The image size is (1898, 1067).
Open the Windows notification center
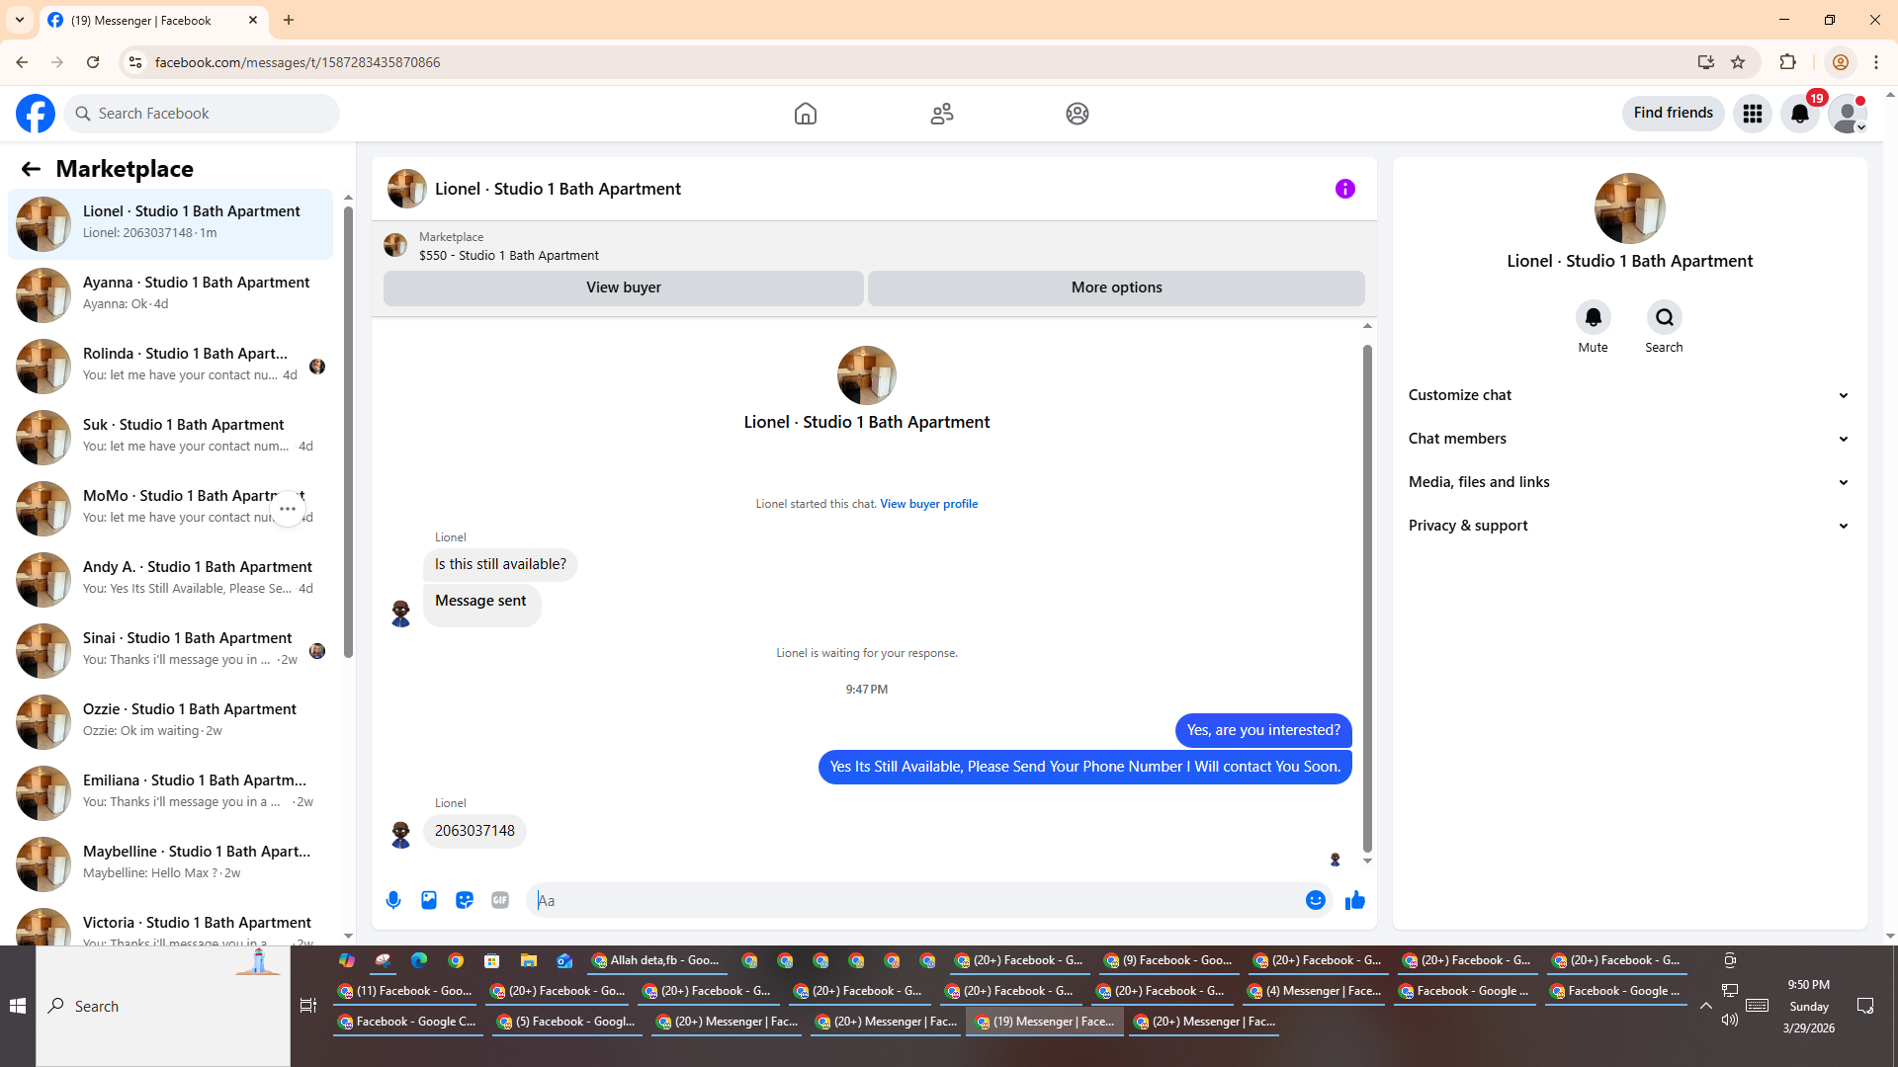point(1865,1006)
